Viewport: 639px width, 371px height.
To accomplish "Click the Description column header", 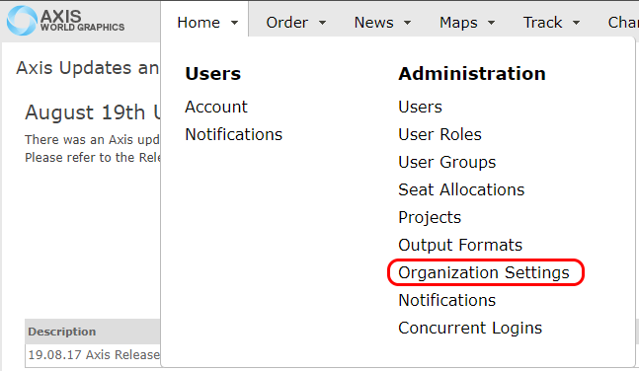I will pyautogui.click(x=62, y=332).
